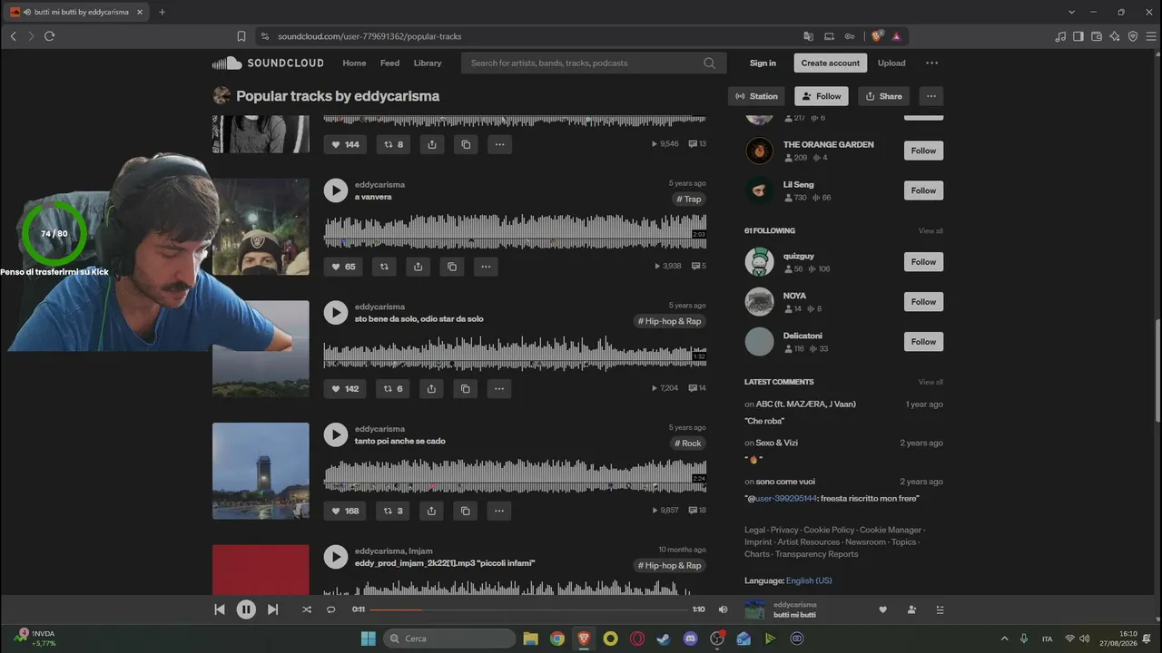Click the search magnifier icon
Viewport: 1162px width, 653px height.
710,63
